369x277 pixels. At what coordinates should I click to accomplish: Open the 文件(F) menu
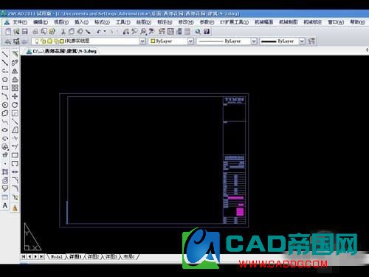(x=20, y=22)
